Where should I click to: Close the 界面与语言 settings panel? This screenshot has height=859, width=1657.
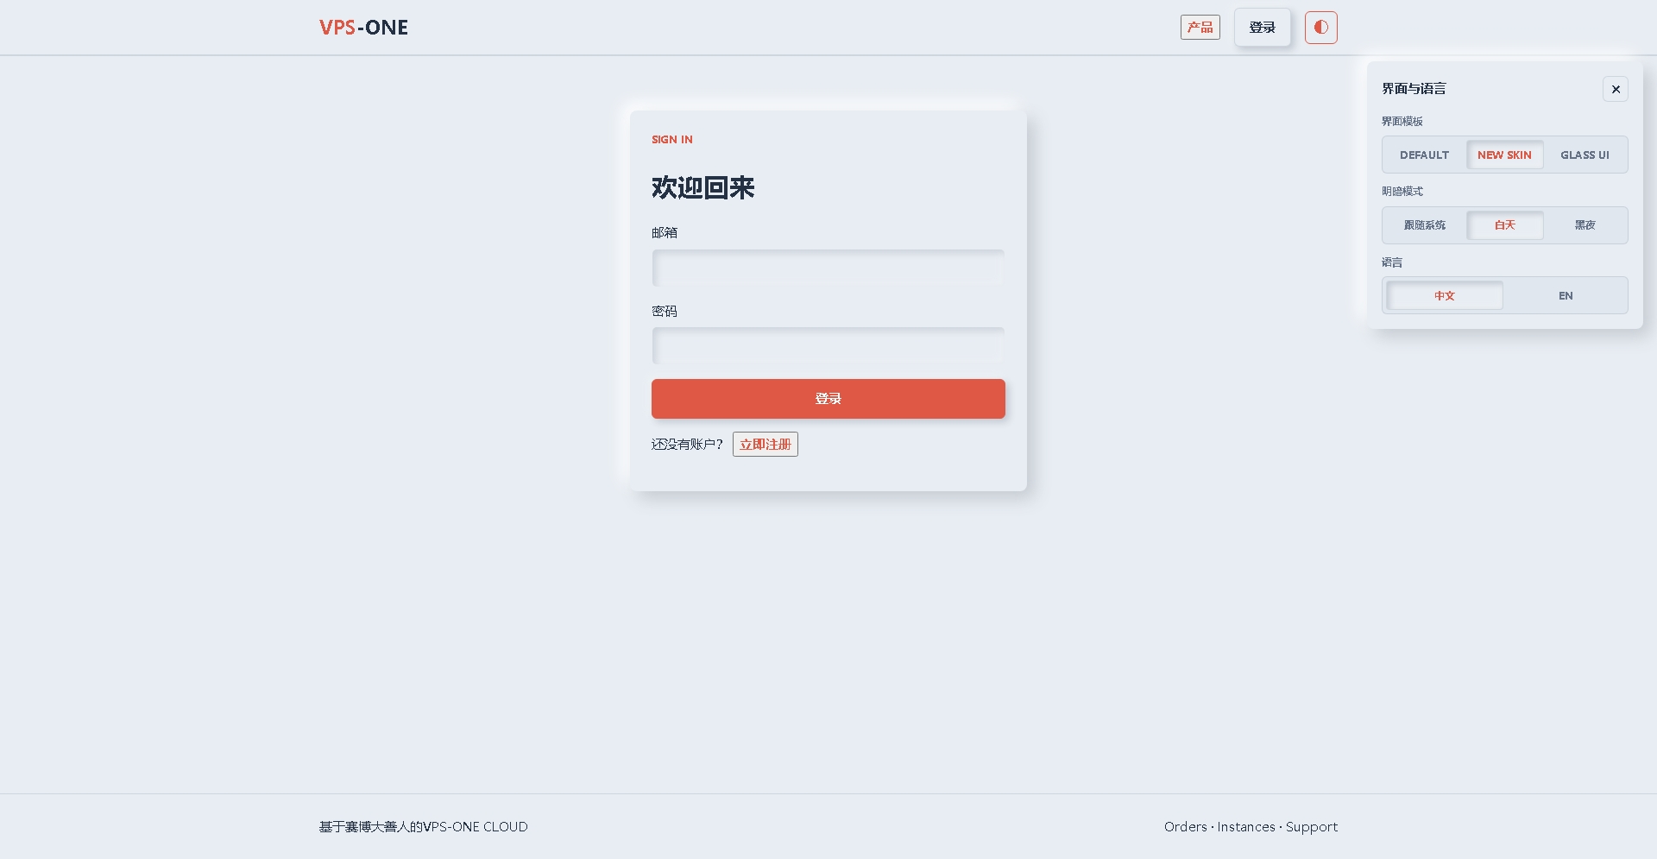tap(1616, 89)
